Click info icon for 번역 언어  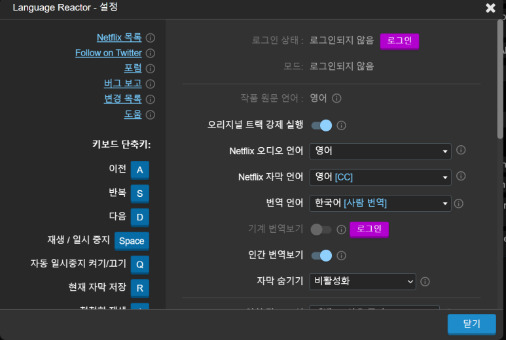459,204
